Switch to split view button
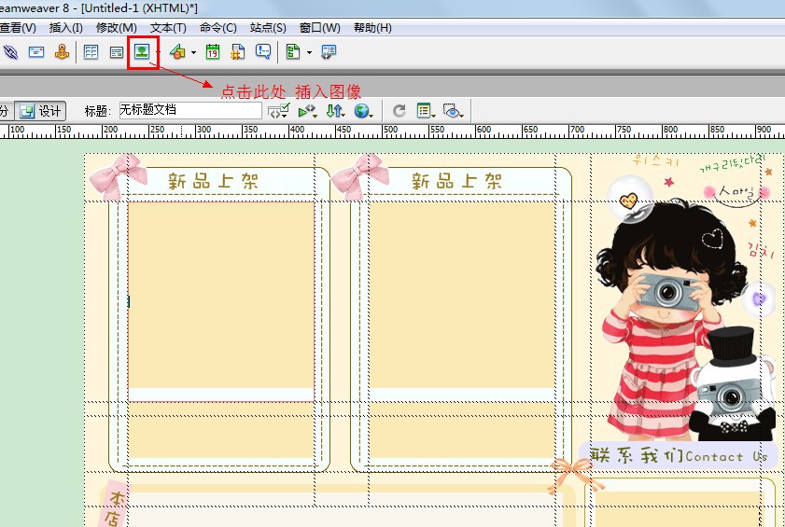This screenshot has width=785, height=527. 6,111
